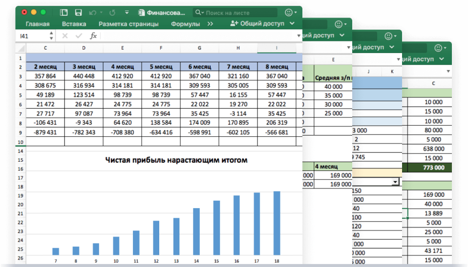This screenshot has height=267, width=468.
Task: Click the smiley feedback icon in front window
Action: pos(288,13)
